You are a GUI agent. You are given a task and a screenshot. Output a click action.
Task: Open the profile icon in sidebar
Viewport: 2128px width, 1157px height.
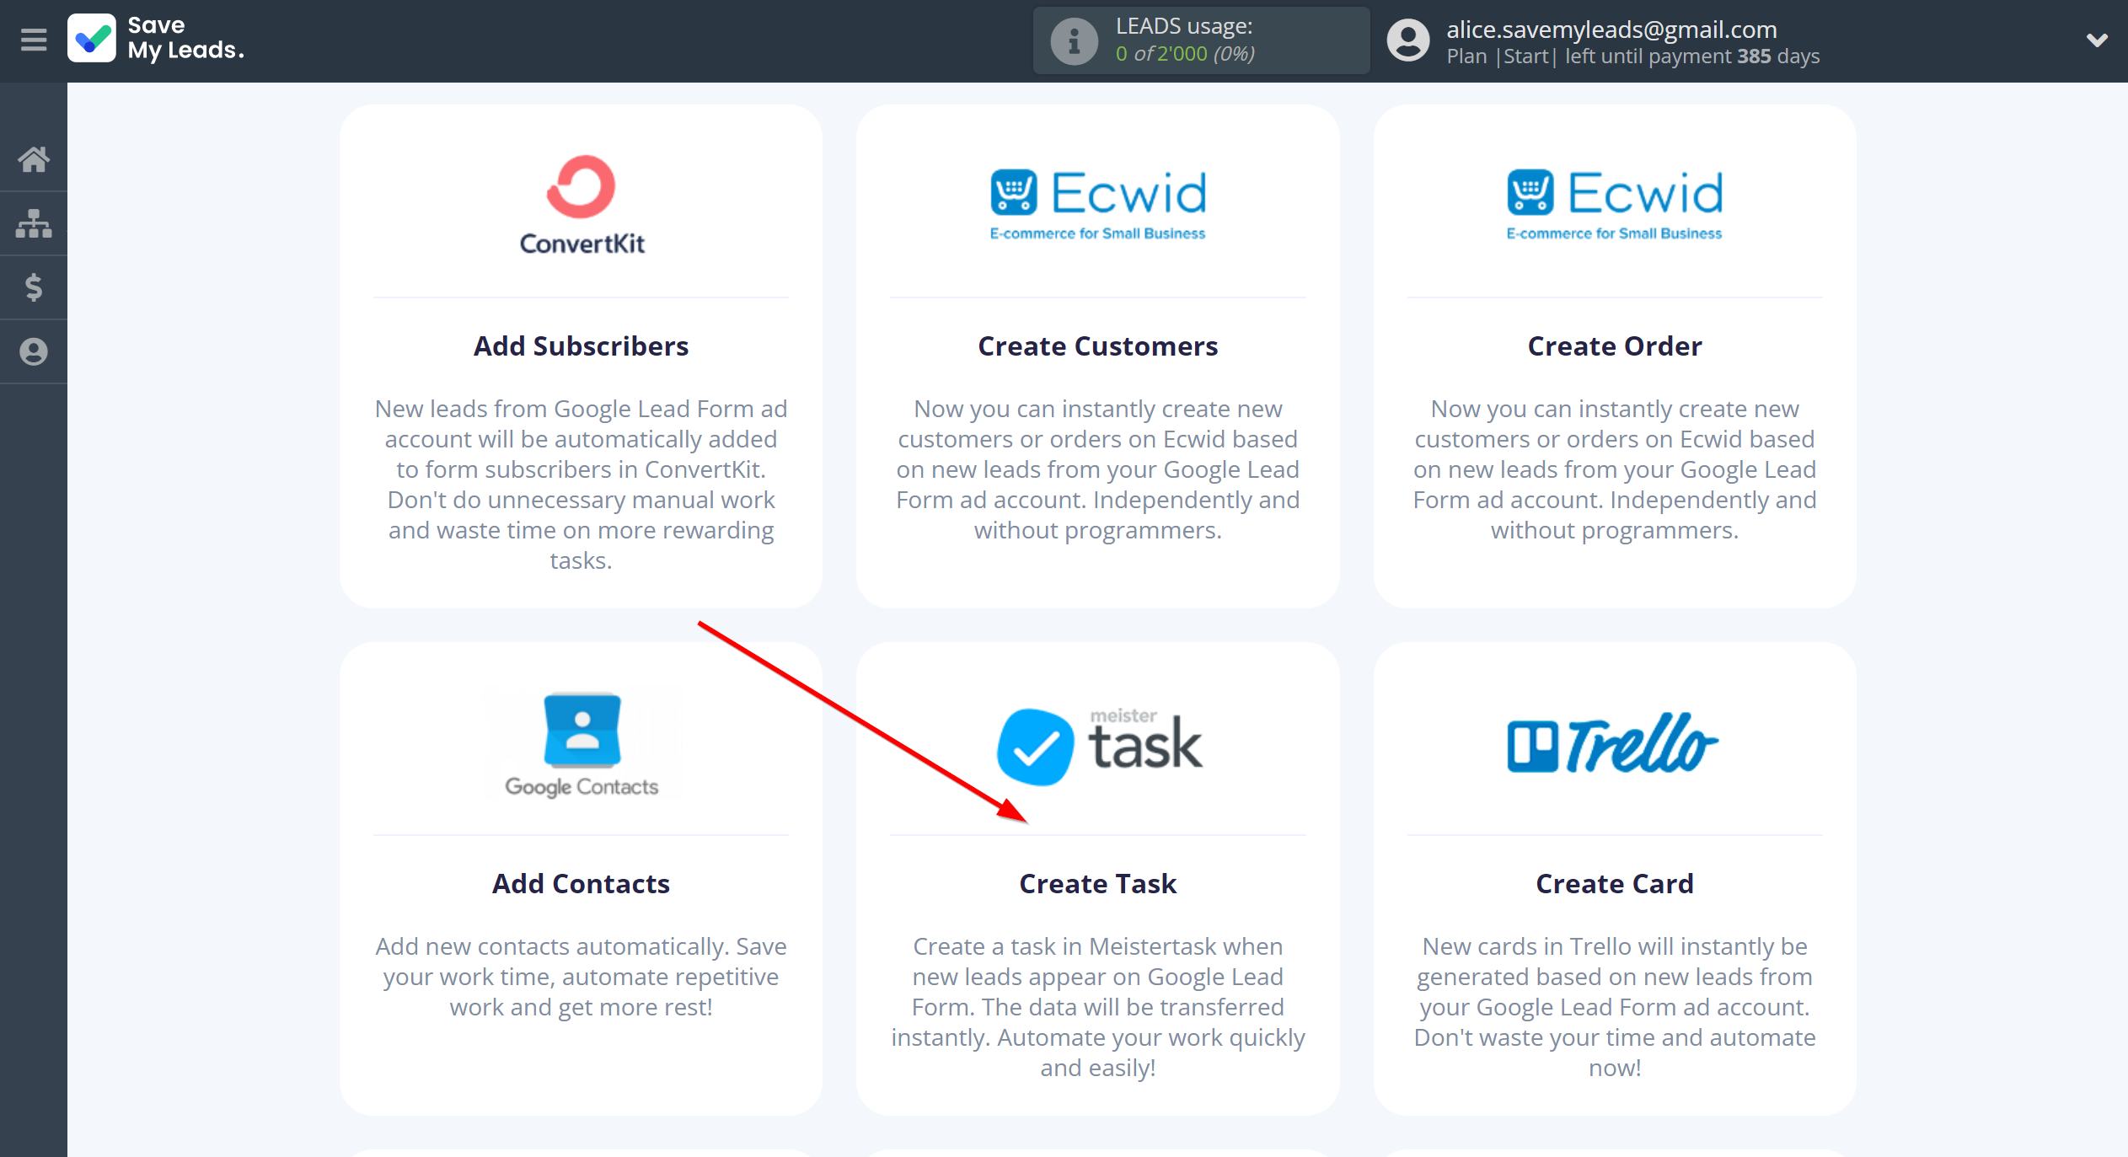pos(34,351)
